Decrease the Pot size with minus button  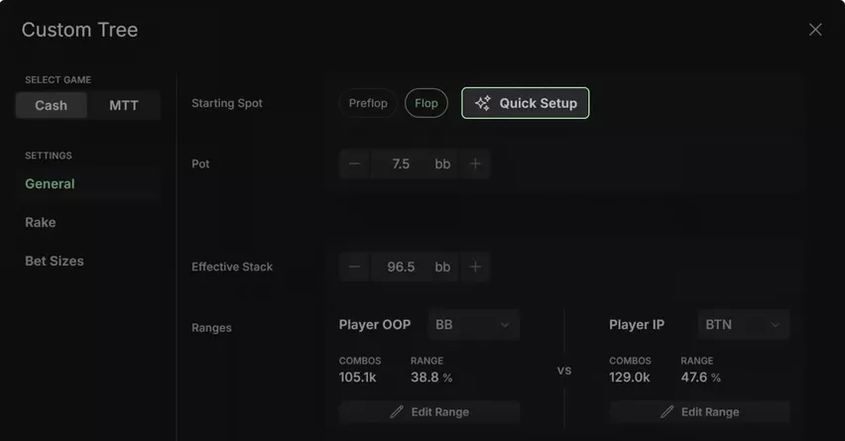355,164
